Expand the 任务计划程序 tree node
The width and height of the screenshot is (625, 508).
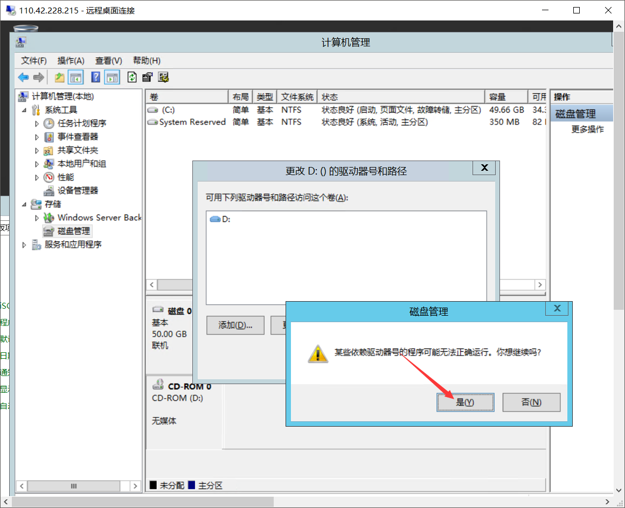point(37,123)
